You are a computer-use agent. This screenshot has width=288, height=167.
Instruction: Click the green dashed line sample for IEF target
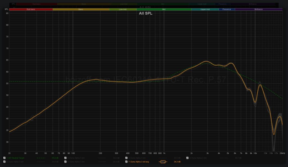coord(41,158)
